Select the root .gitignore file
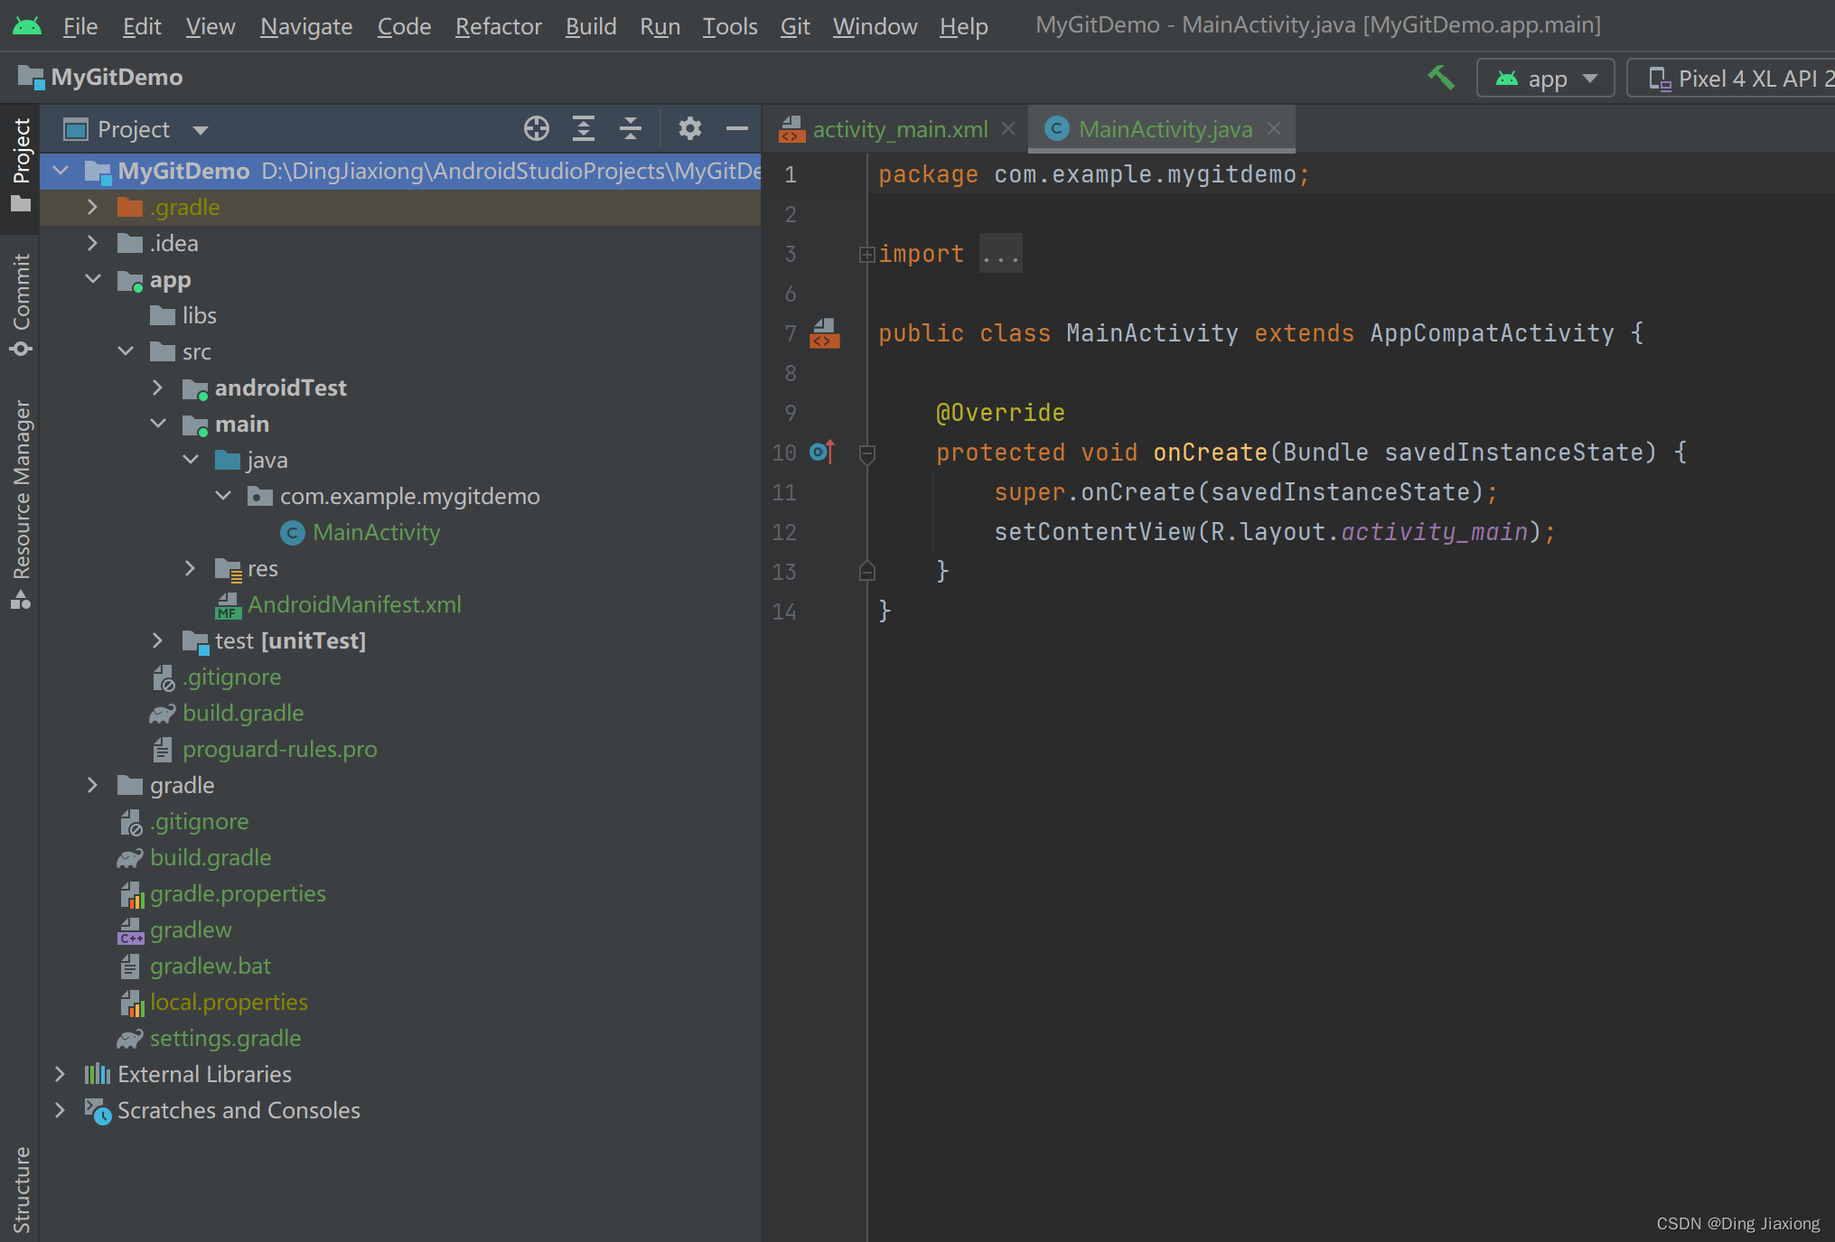The width and height of the screenshot is (1835, 1242). (199, 821)
